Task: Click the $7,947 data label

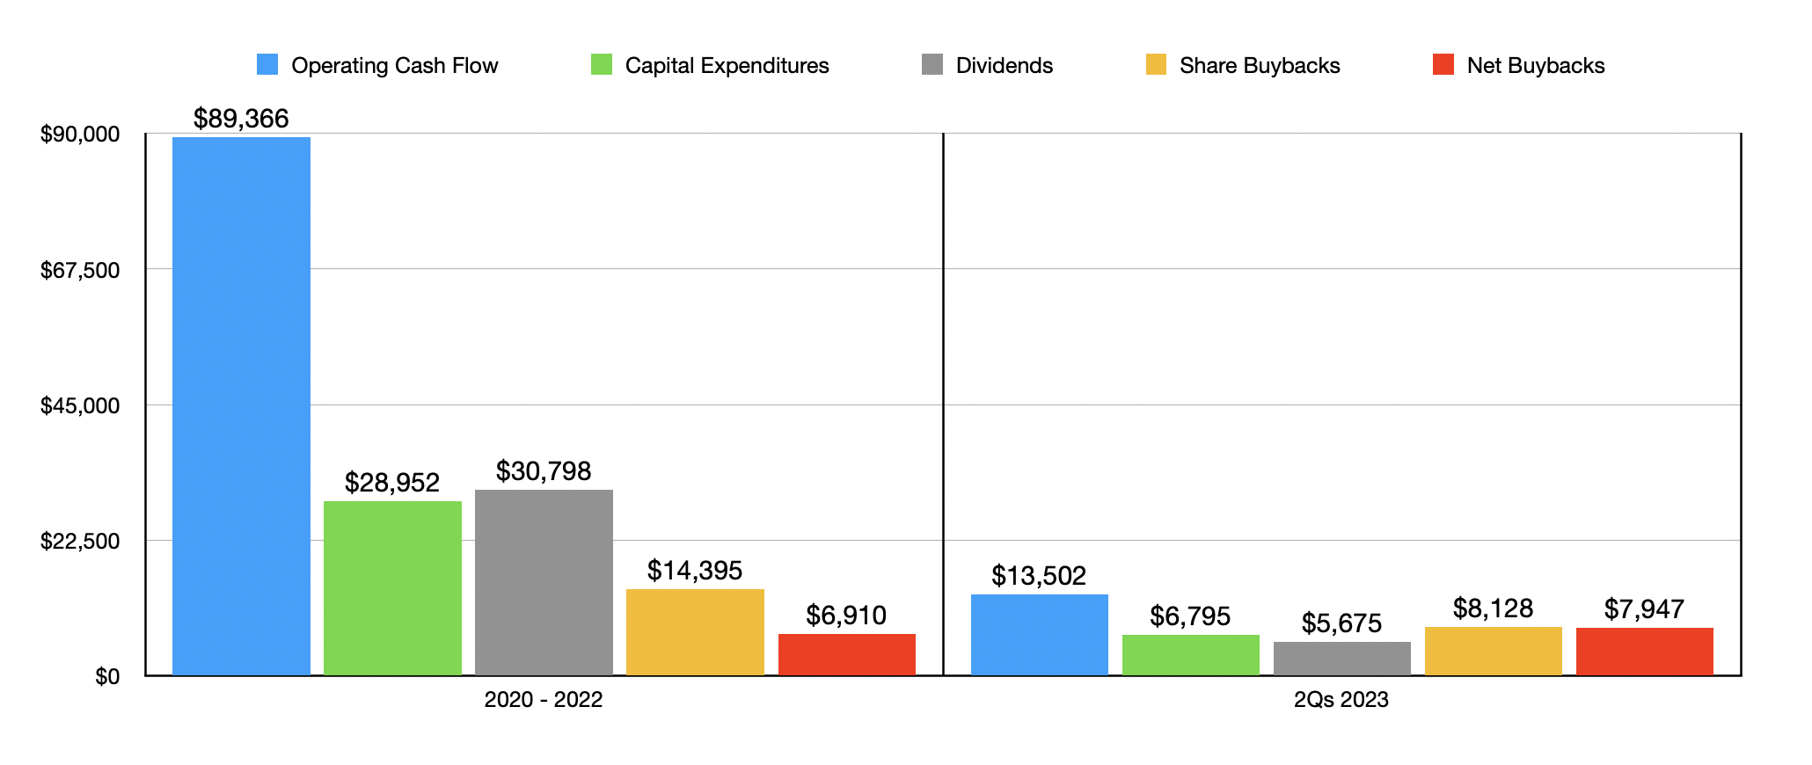Action: (x=1644, y=609)
